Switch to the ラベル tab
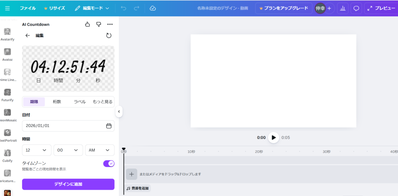 (x=80, y=101)
